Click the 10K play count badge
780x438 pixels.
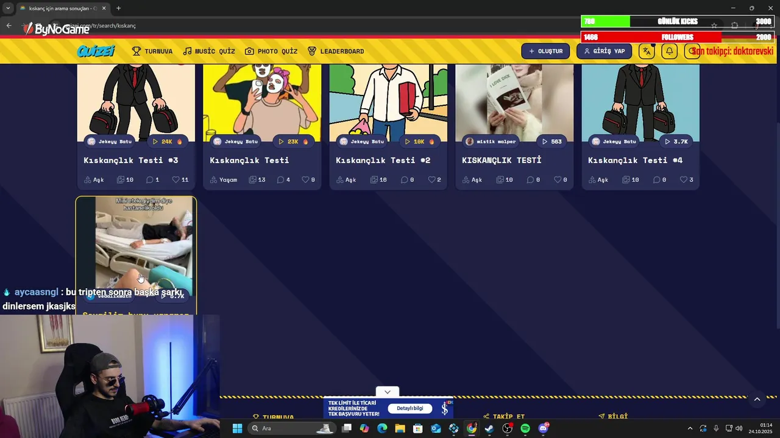click(x=419, y=141)
